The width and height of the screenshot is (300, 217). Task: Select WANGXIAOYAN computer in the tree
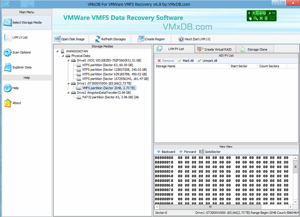77,51
